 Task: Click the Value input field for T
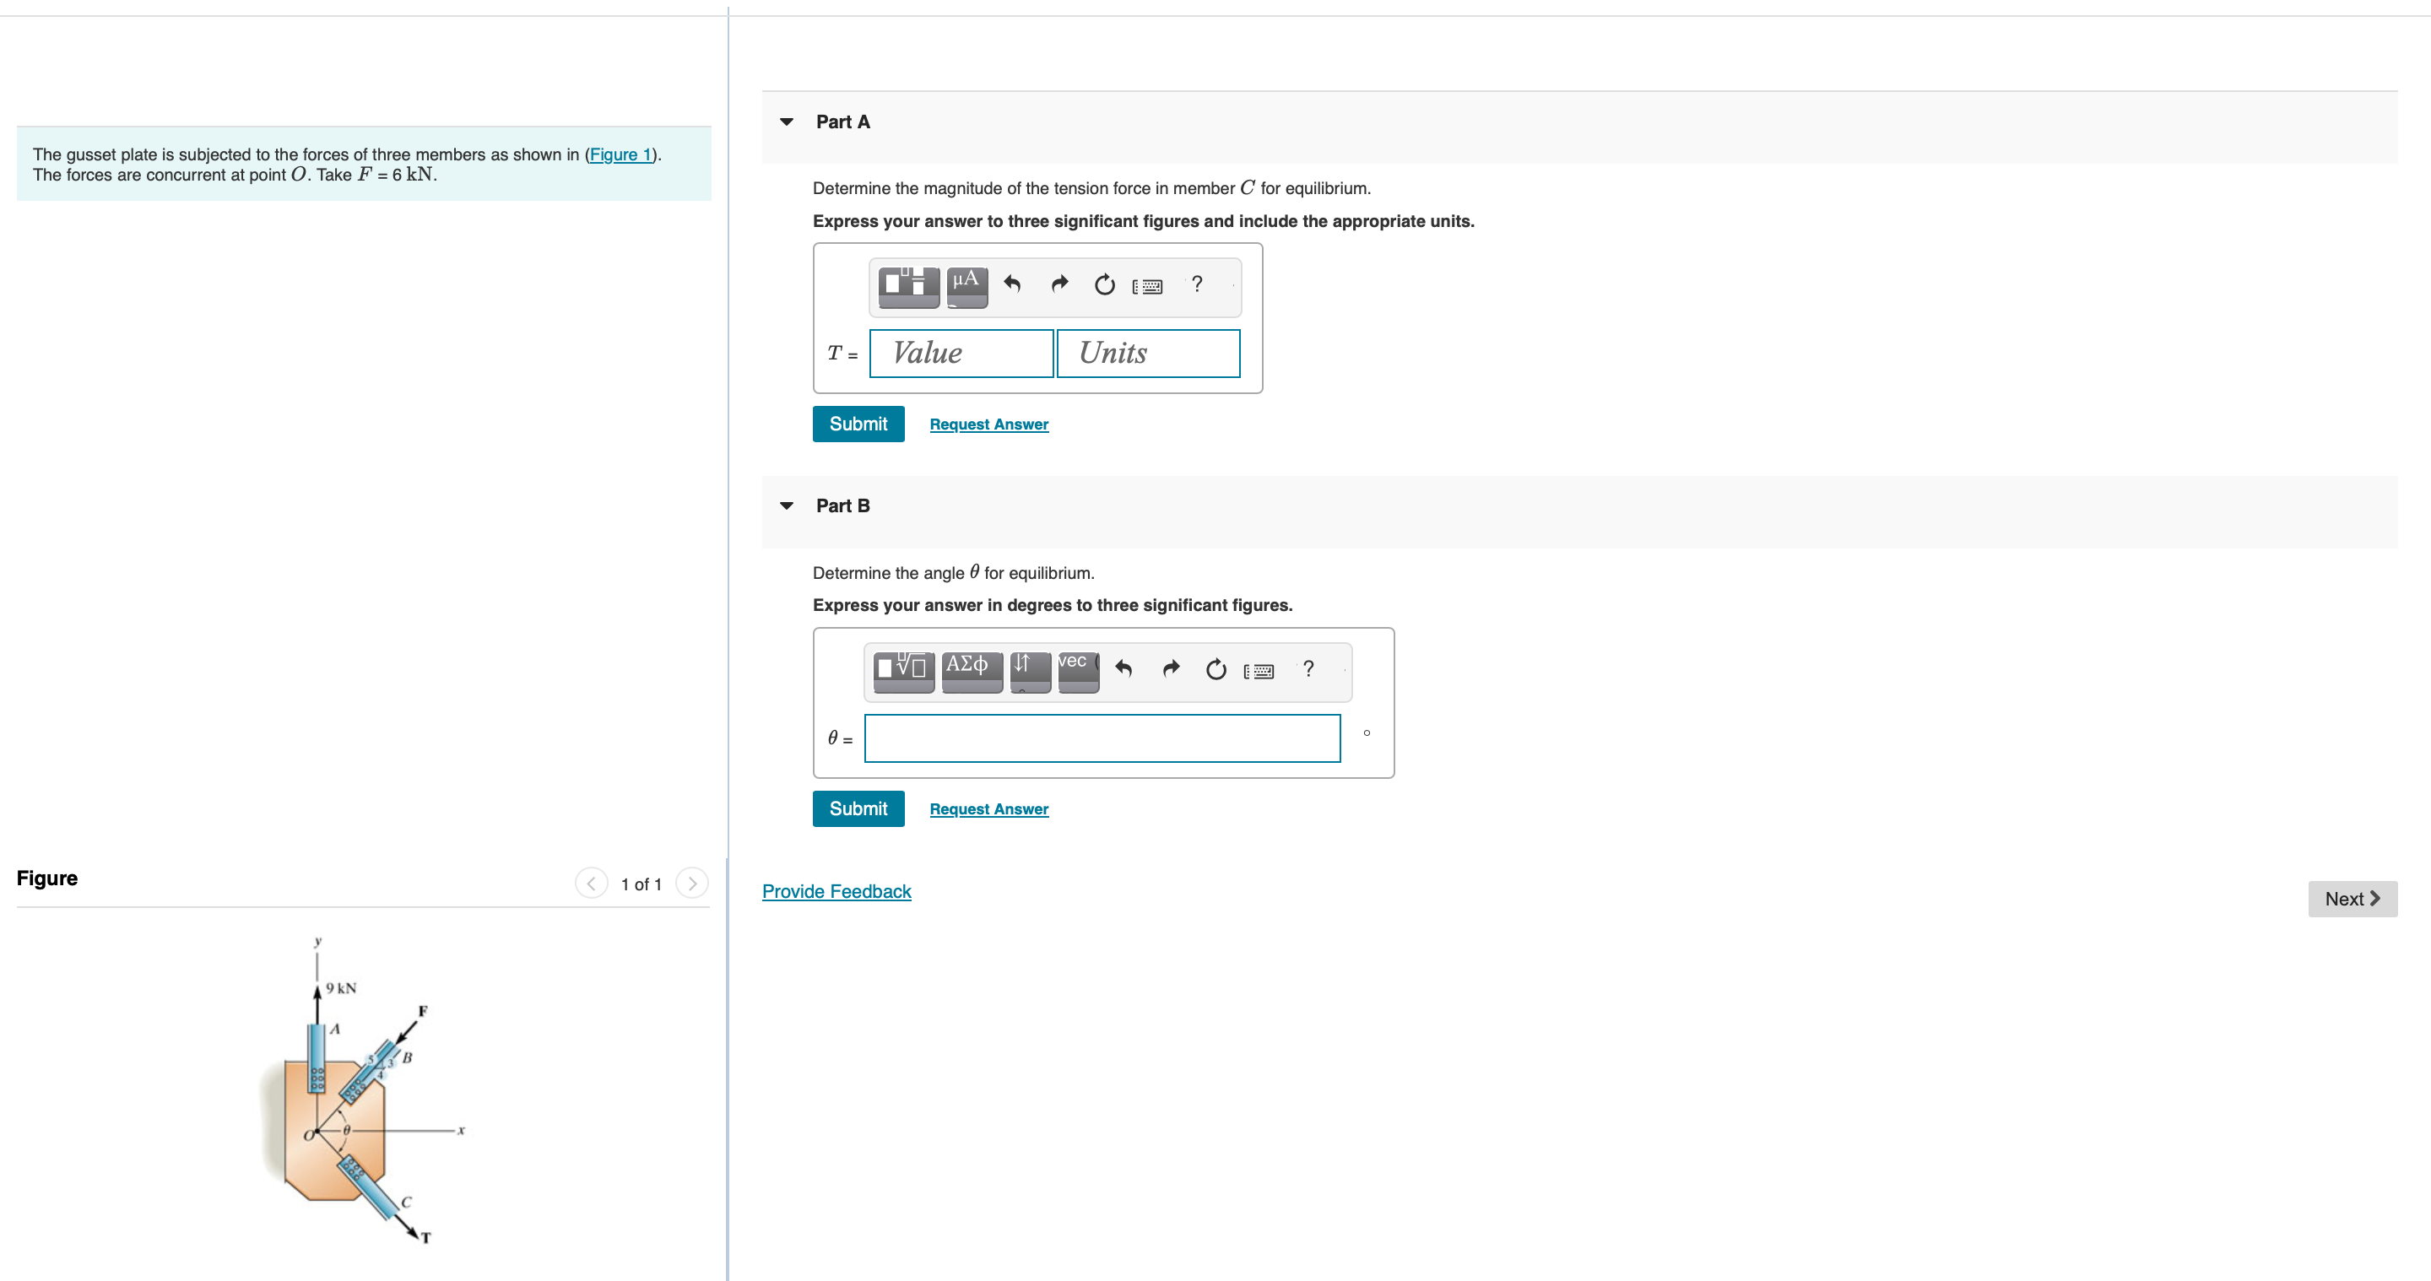(960, 354)
